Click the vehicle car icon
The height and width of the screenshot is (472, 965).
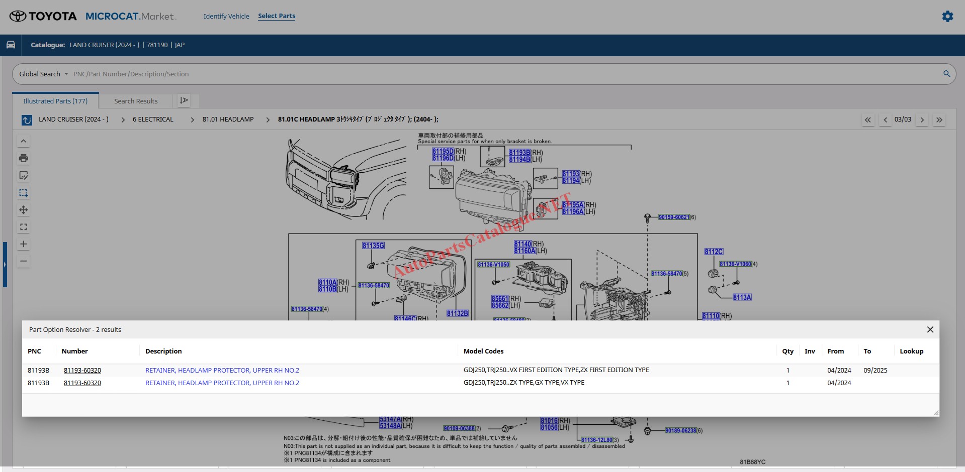point(11,45)
